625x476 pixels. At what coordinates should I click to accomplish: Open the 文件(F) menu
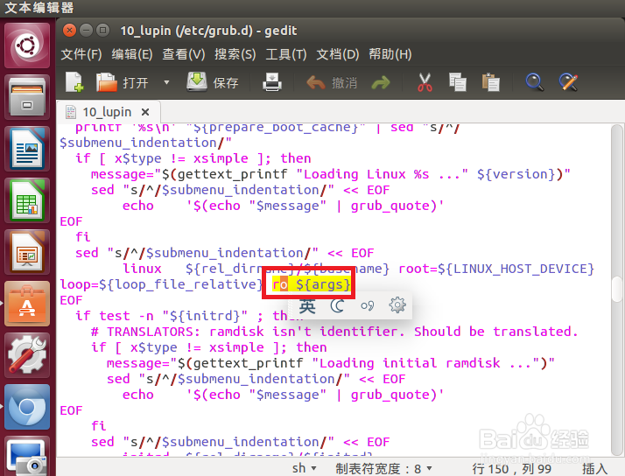pyautogui.click(x=81, y=53)
